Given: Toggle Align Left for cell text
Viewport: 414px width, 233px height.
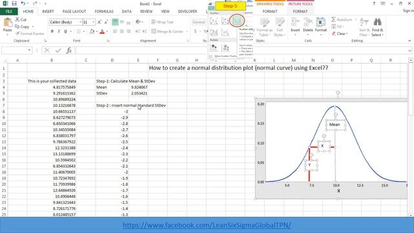Looking at the screenshot, I should [x=115, y=32].
